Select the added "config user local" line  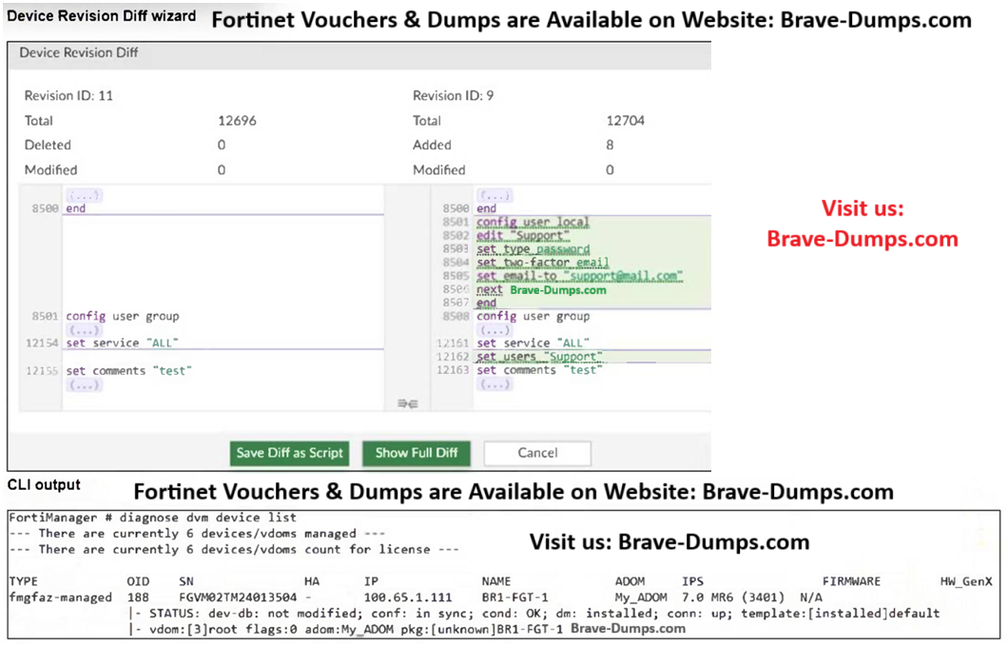[x=533, y=223]
